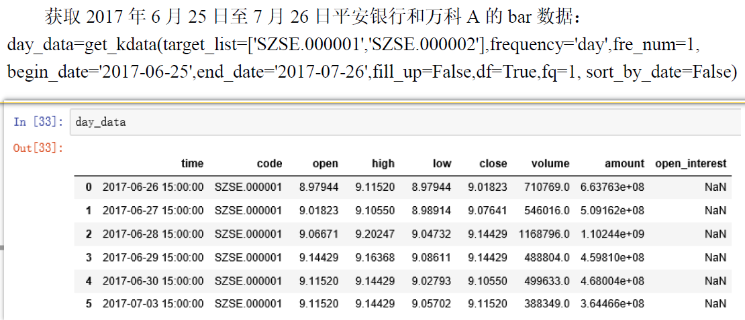The width and height of the screenshot is (745, 320).
Task: Click row index 0 label
Action: pos(89,187)
